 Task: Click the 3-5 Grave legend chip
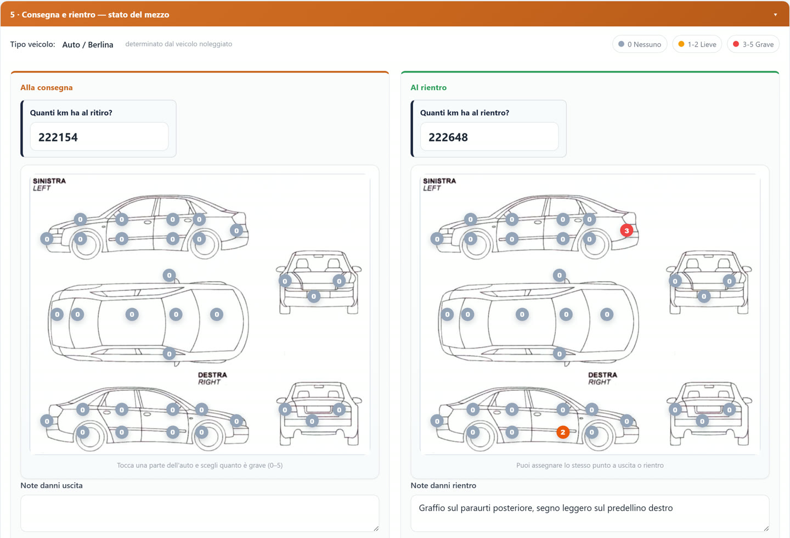pyautogui.click(x=753, y=44)
